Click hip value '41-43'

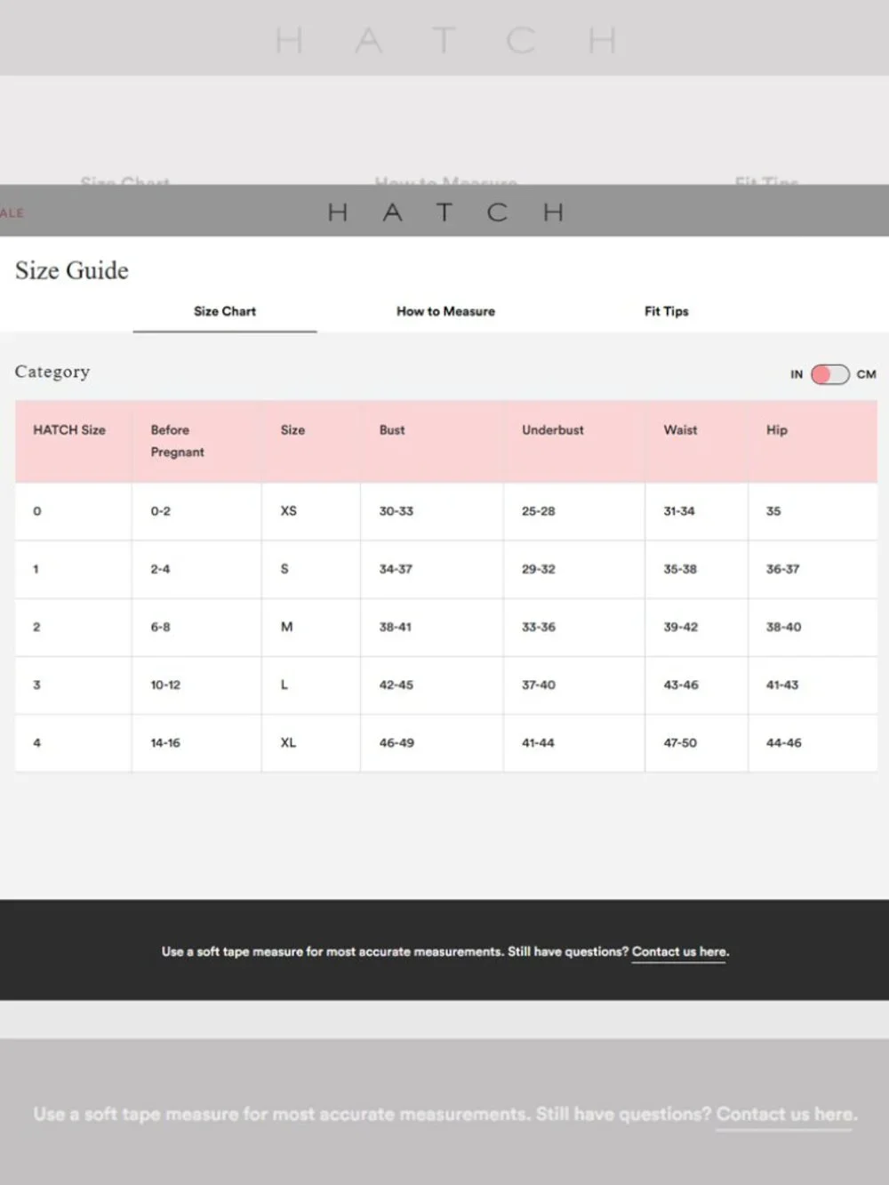pos(782,685)
